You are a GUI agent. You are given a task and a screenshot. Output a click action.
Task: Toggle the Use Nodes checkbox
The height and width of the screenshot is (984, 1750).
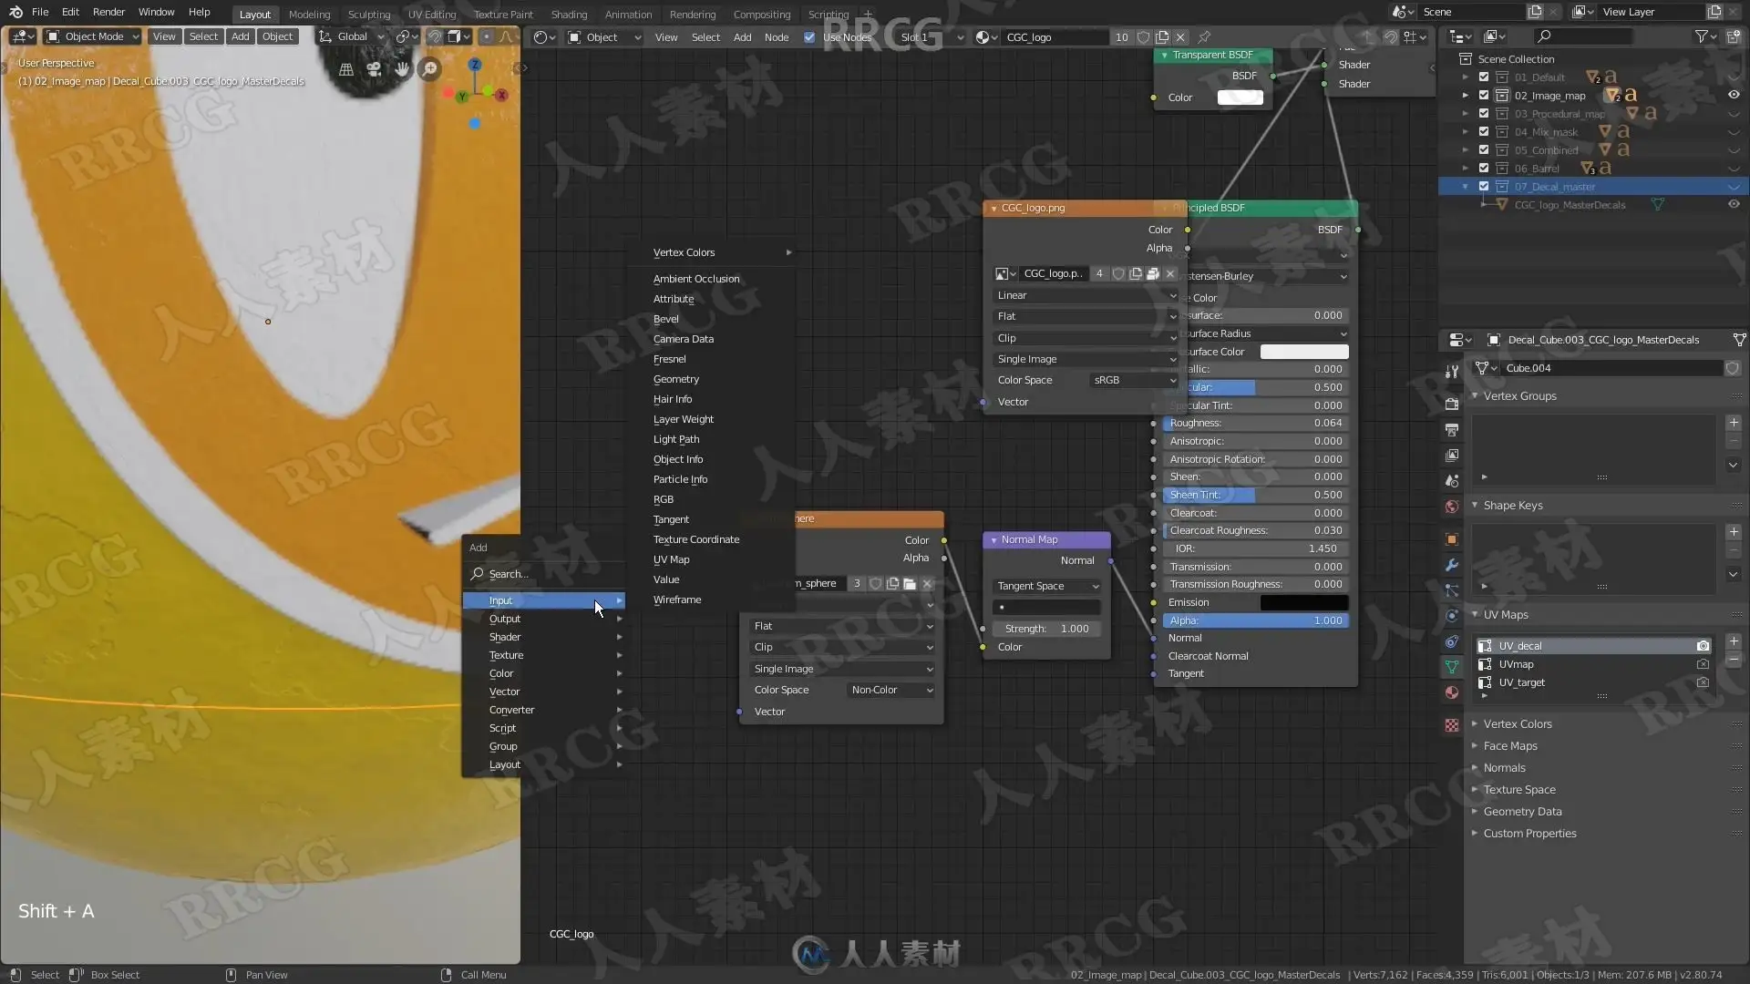809,37
